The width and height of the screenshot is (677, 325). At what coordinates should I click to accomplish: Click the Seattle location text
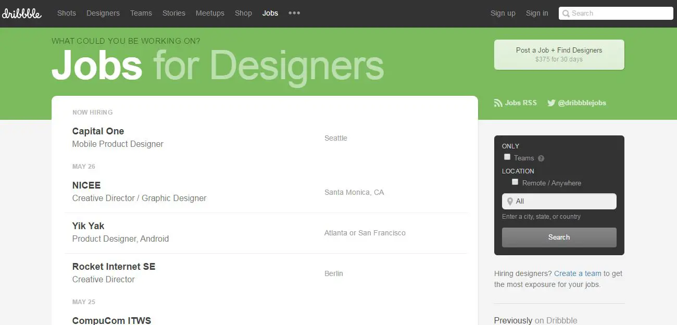click(x=336, y=138)
